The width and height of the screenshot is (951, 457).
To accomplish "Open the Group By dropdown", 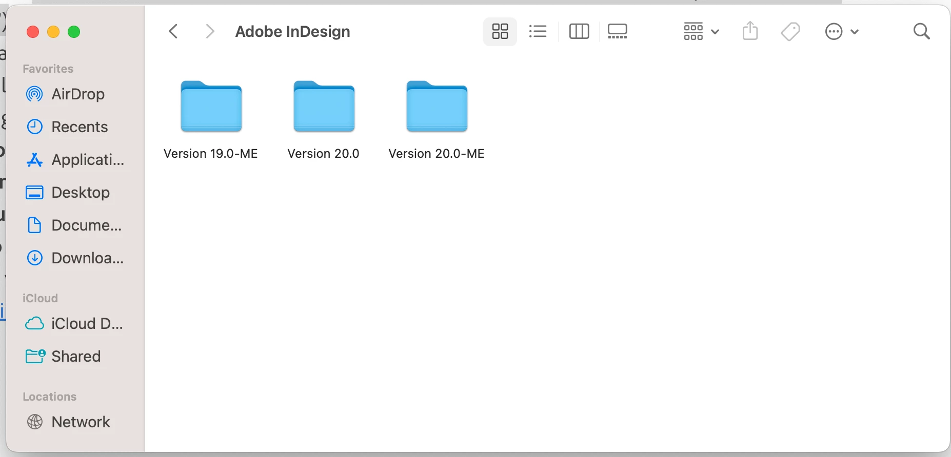I will click(x=701, y=31).
